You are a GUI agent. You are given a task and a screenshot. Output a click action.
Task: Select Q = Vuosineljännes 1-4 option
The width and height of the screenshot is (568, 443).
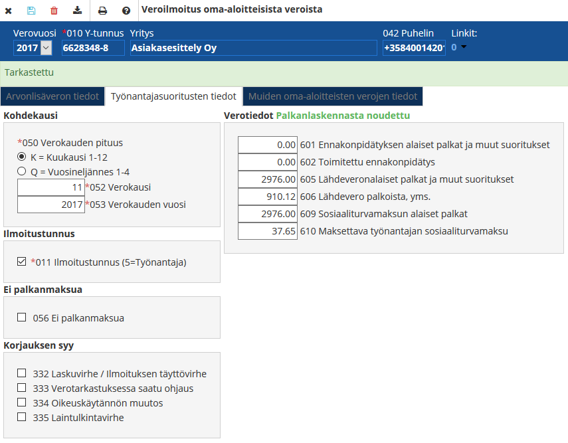click(22, 171)
